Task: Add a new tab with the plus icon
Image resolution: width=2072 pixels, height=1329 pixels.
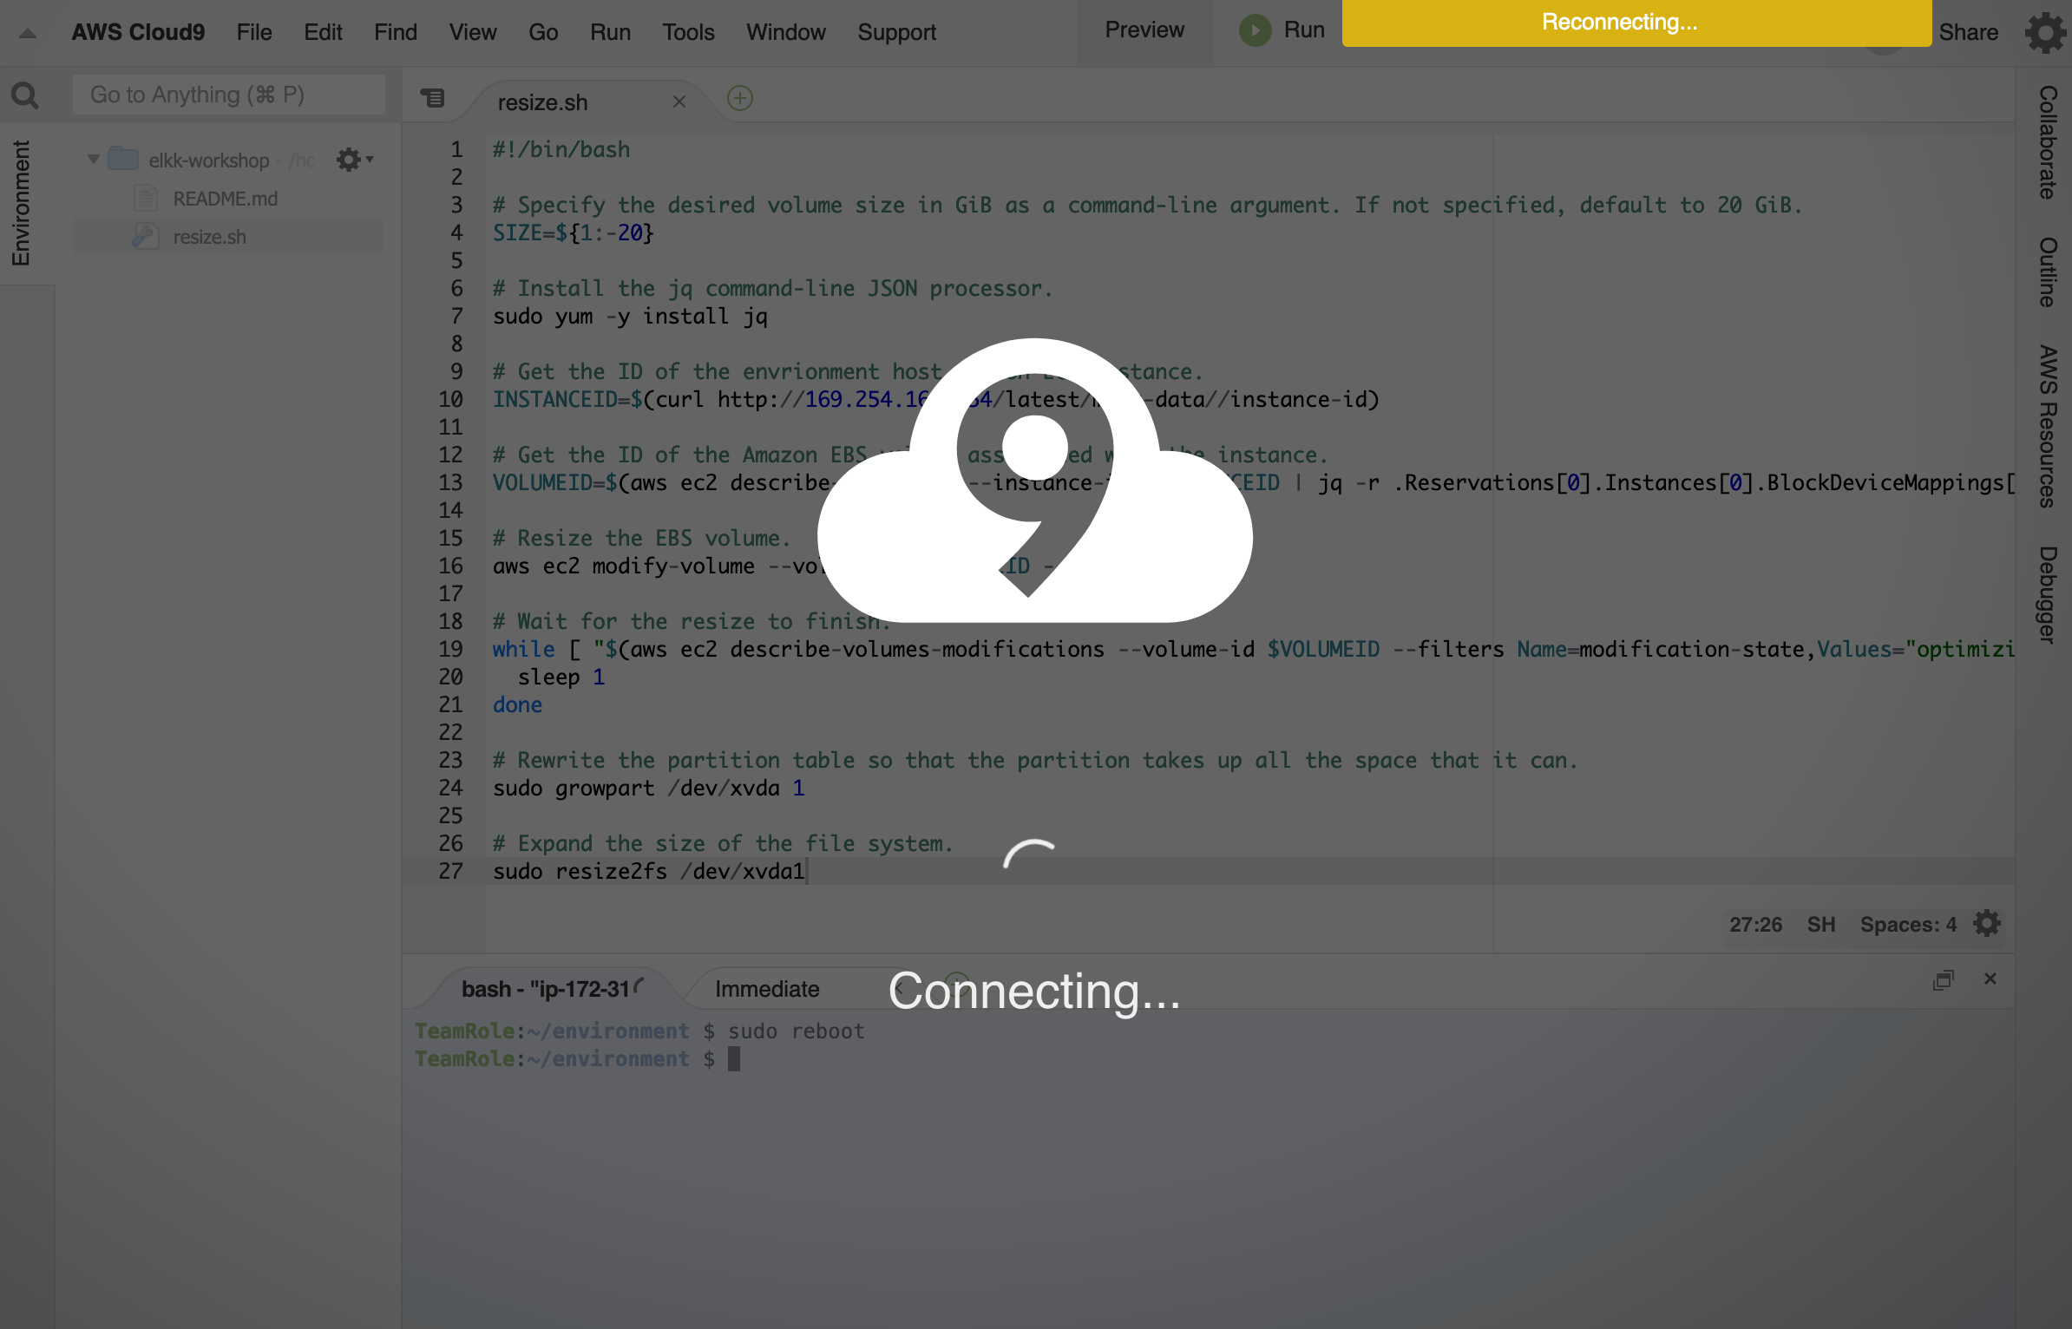Action: (x=739, y=98)
